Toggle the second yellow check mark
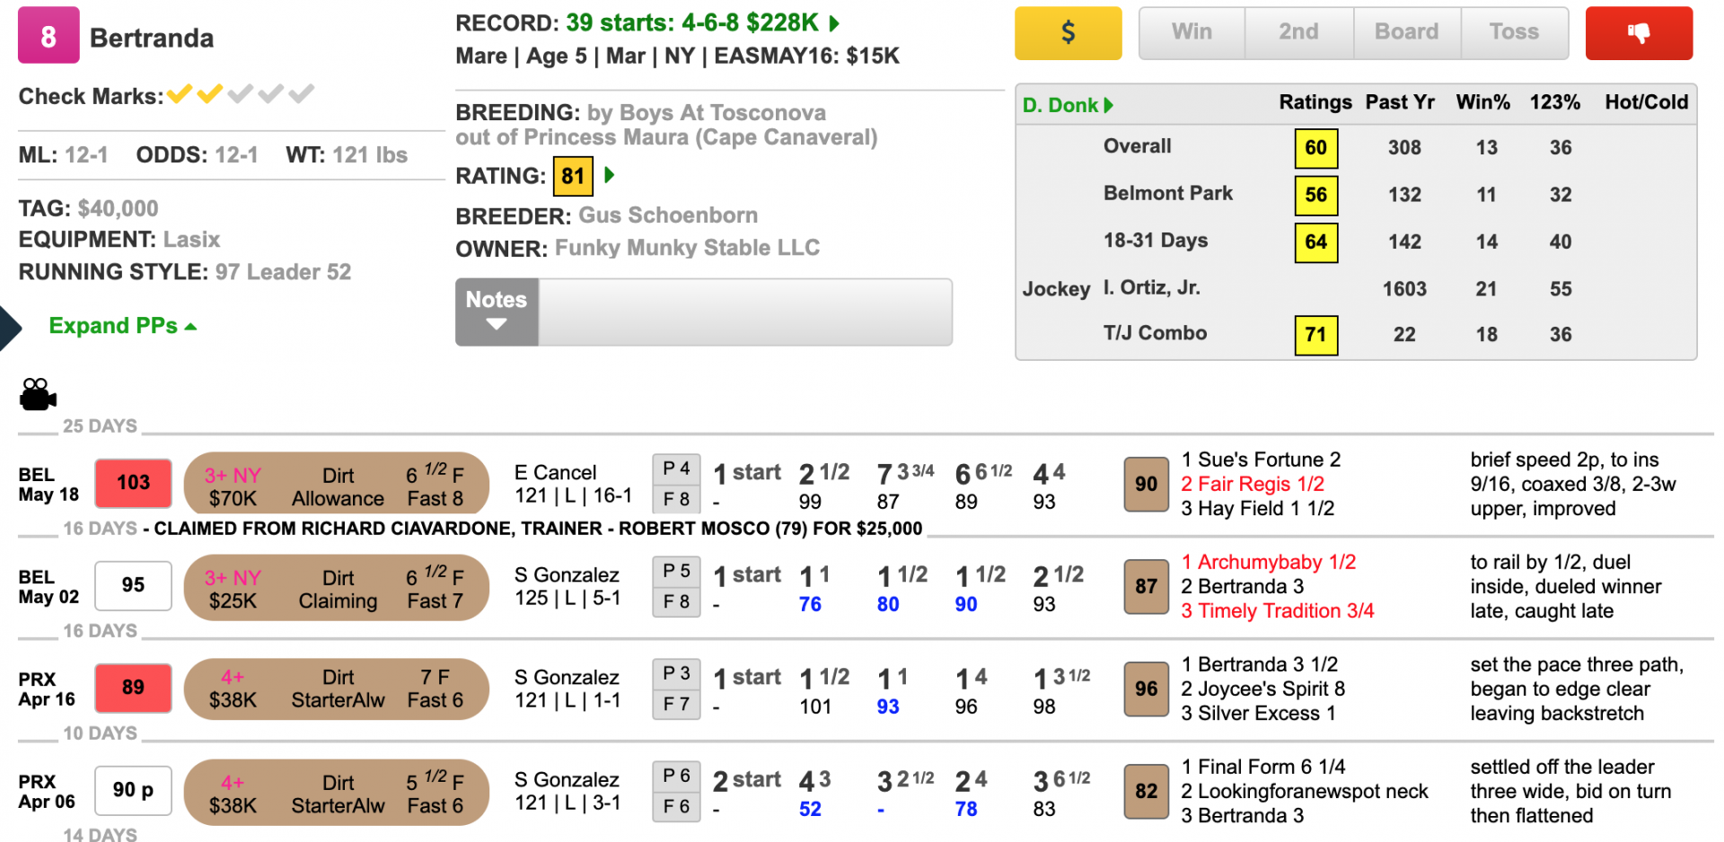Image resolution: width=1724 pixels, height=842 pixels. [210, 93]
